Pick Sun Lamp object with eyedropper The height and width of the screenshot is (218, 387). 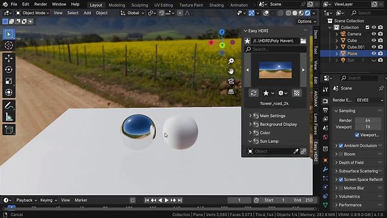296,151
